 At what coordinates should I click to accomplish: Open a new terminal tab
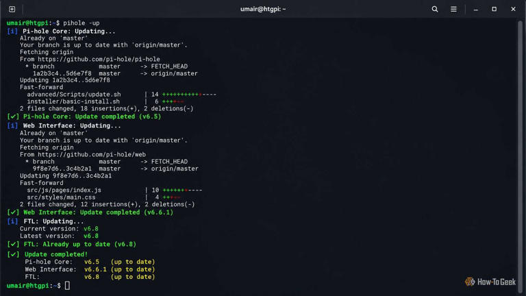tap(12, 9)
